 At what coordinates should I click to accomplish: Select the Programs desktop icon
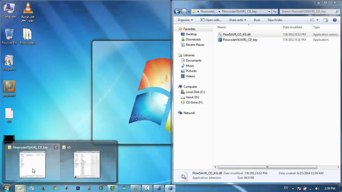pos(9,63)
